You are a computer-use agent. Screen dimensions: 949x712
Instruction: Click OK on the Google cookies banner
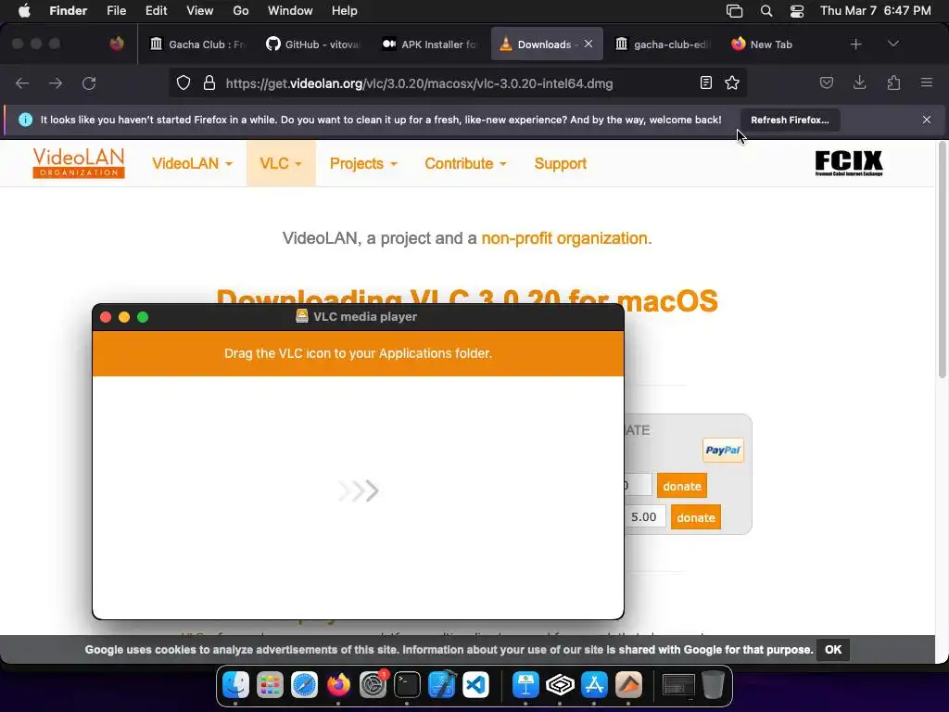pos(833,650)
